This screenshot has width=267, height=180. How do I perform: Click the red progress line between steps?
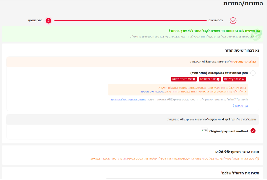click(130, 21)
